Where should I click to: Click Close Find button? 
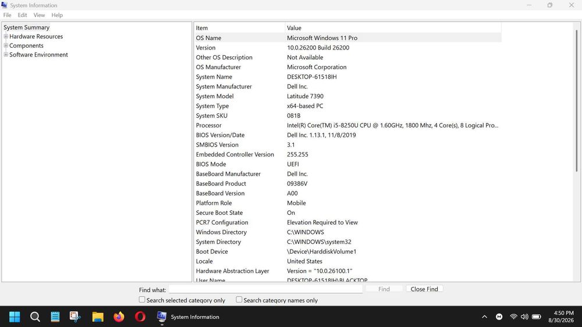click(x=424, y=289)
